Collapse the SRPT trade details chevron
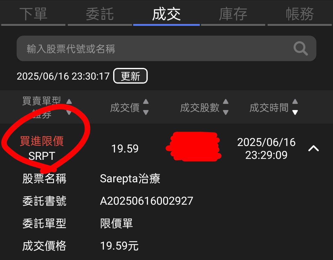The image size is (333, 260). point(314,148)
